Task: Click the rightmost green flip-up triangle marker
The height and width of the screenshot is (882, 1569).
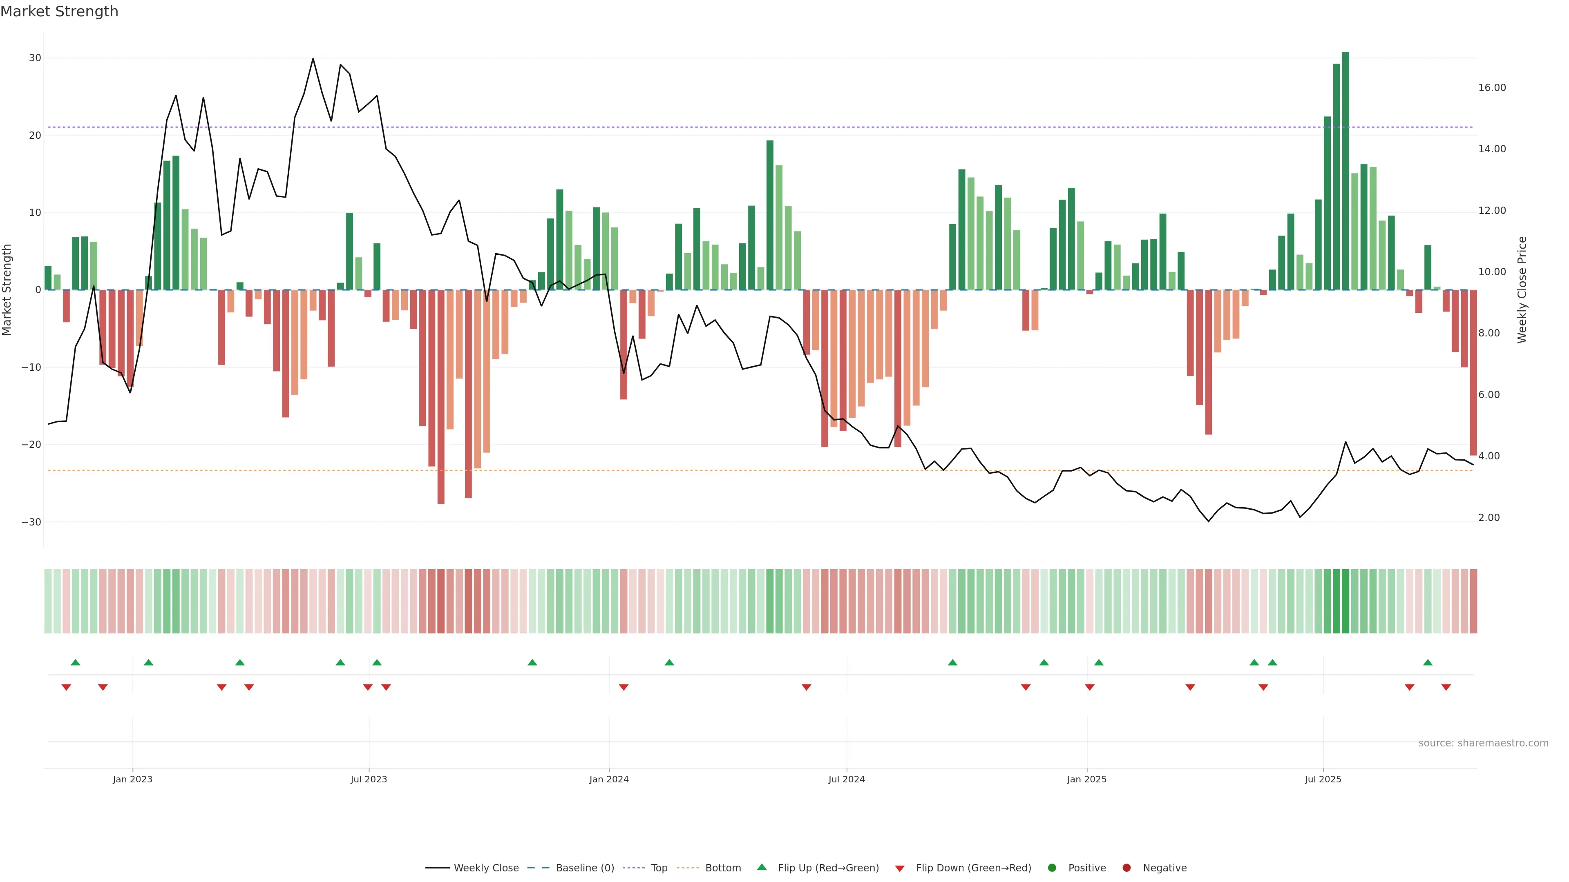Action: (x=1428, y=662)
